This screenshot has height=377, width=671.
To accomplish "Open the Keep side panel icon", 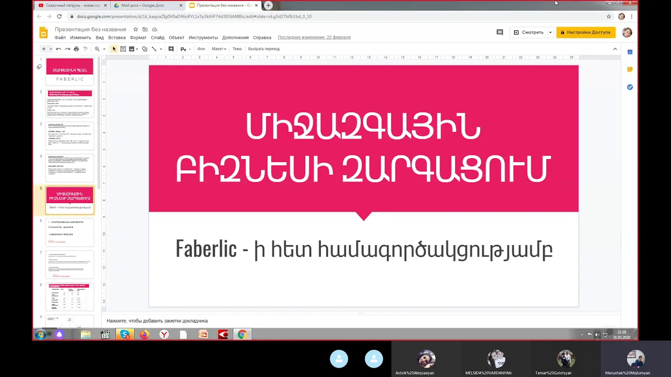I will (x=630, y=70).
